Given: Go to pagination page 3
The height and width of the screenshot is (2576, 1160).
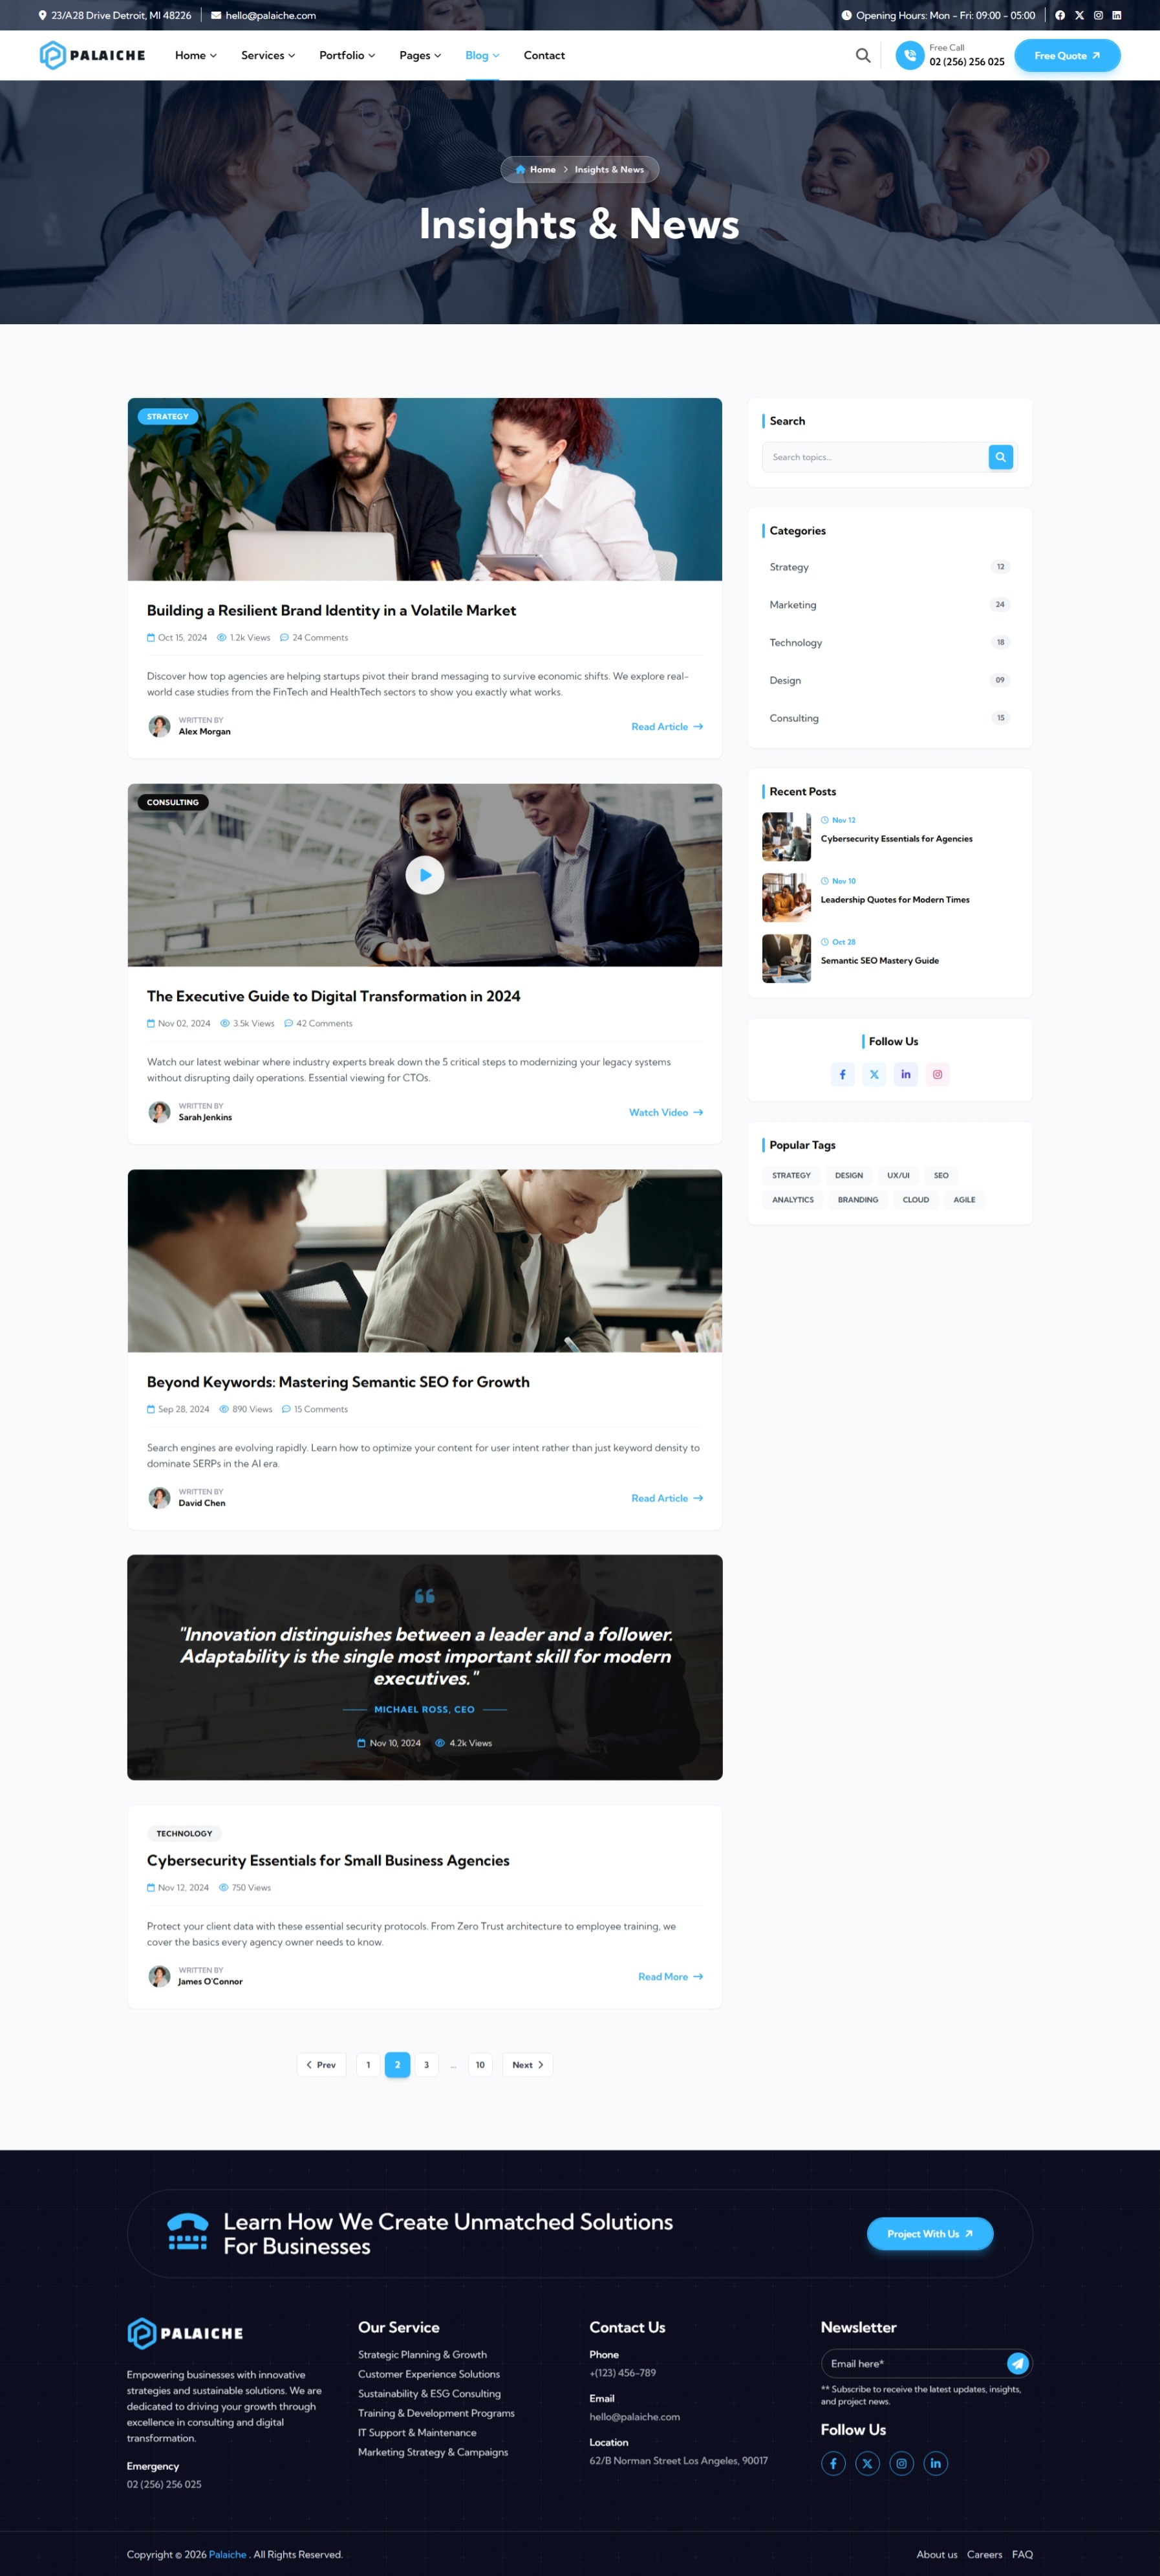Looking at the screenshot, I should point(427,2065).
